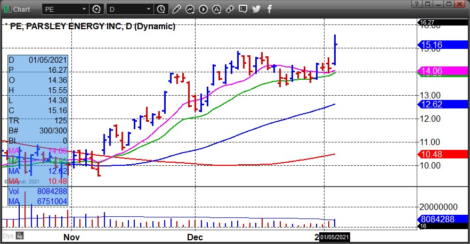Click the date row 01/05/2021 in data box

coord(38,60)
